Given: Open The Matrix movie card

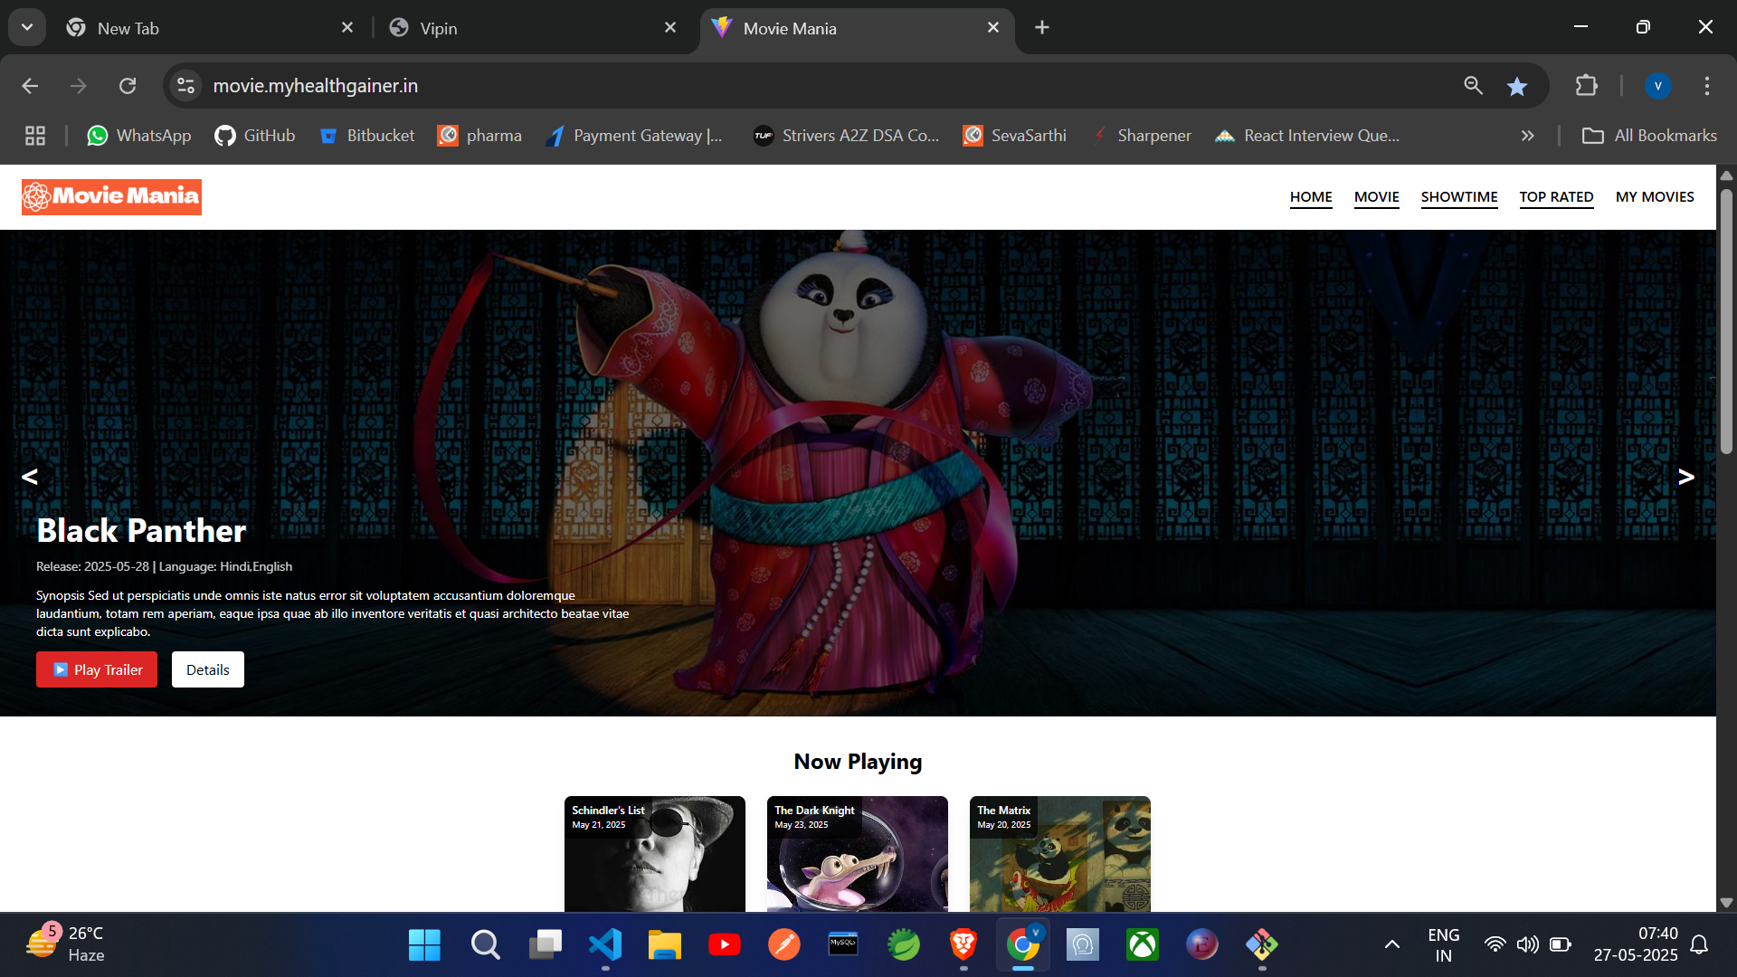Looking at the screenshot, I should coord(1060,854).
